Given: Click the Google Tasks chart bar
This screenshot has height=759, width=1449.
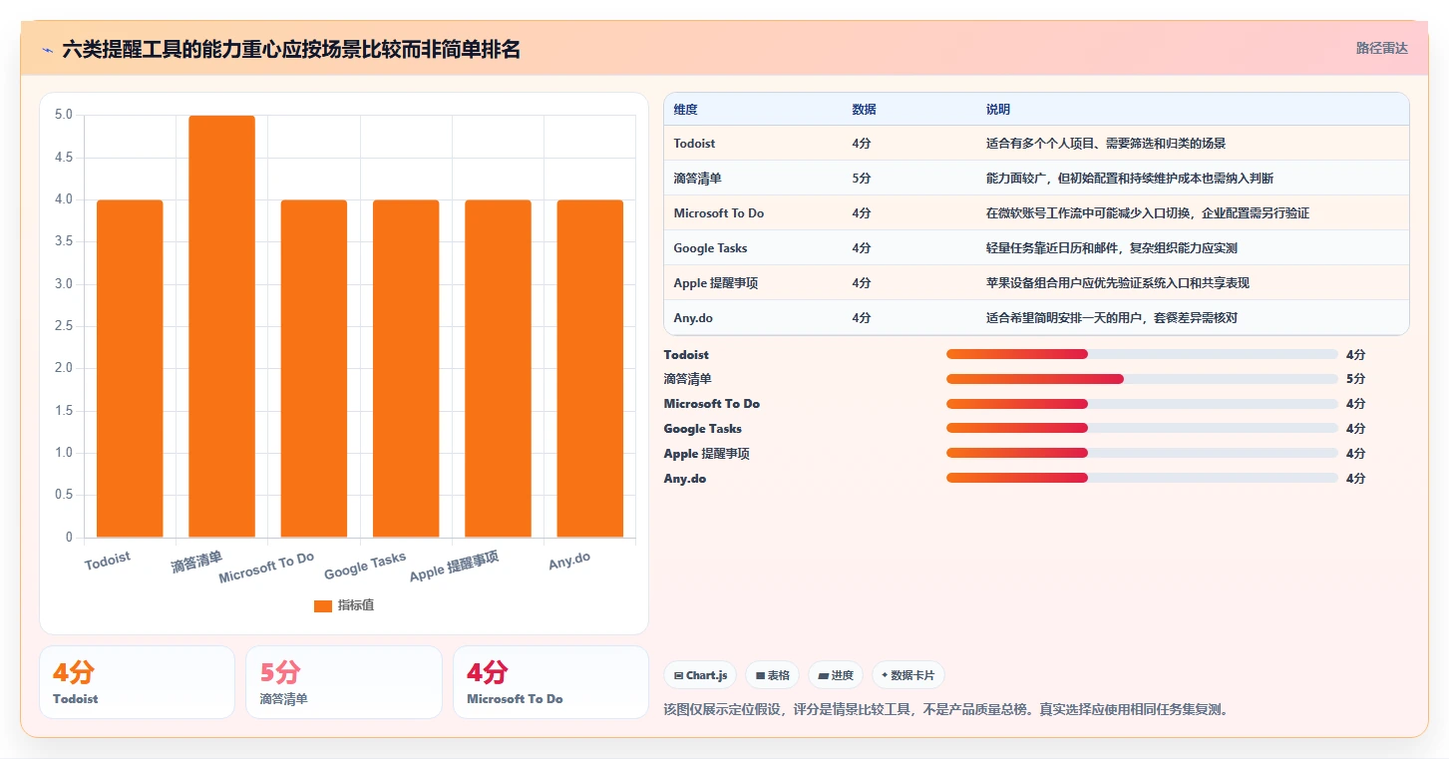Looking at the screenshot, I should pyautogui.click(x=406, y=369).
